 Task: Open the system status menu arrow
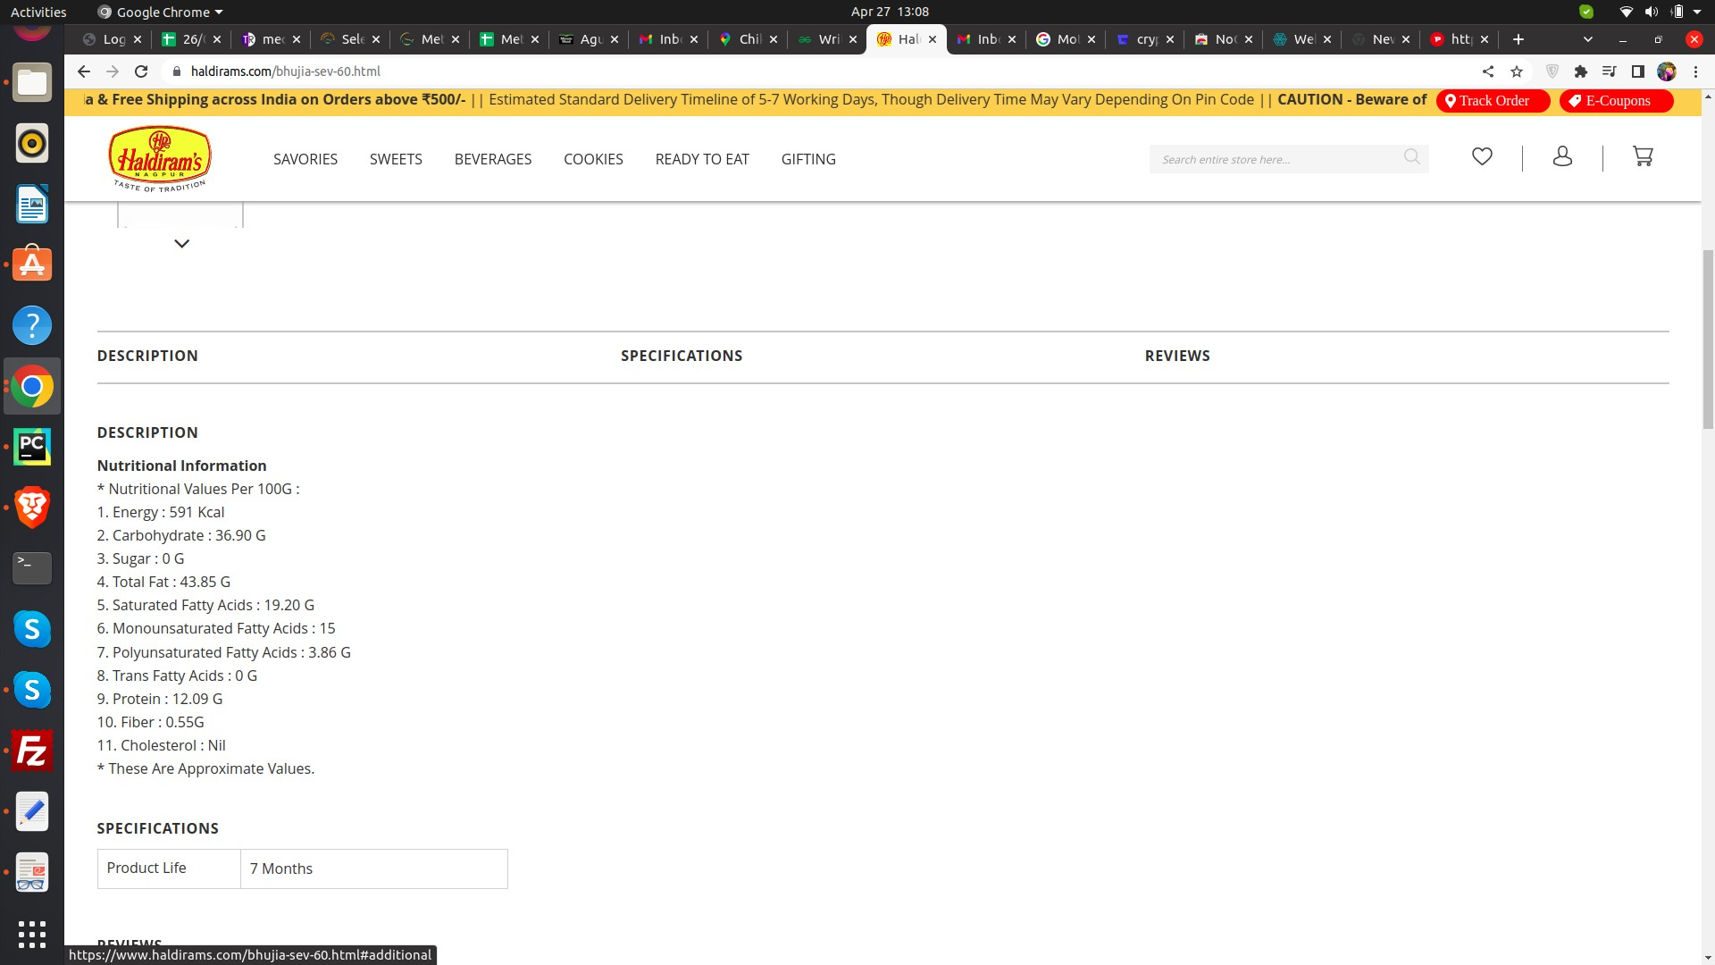point(1697,12)
